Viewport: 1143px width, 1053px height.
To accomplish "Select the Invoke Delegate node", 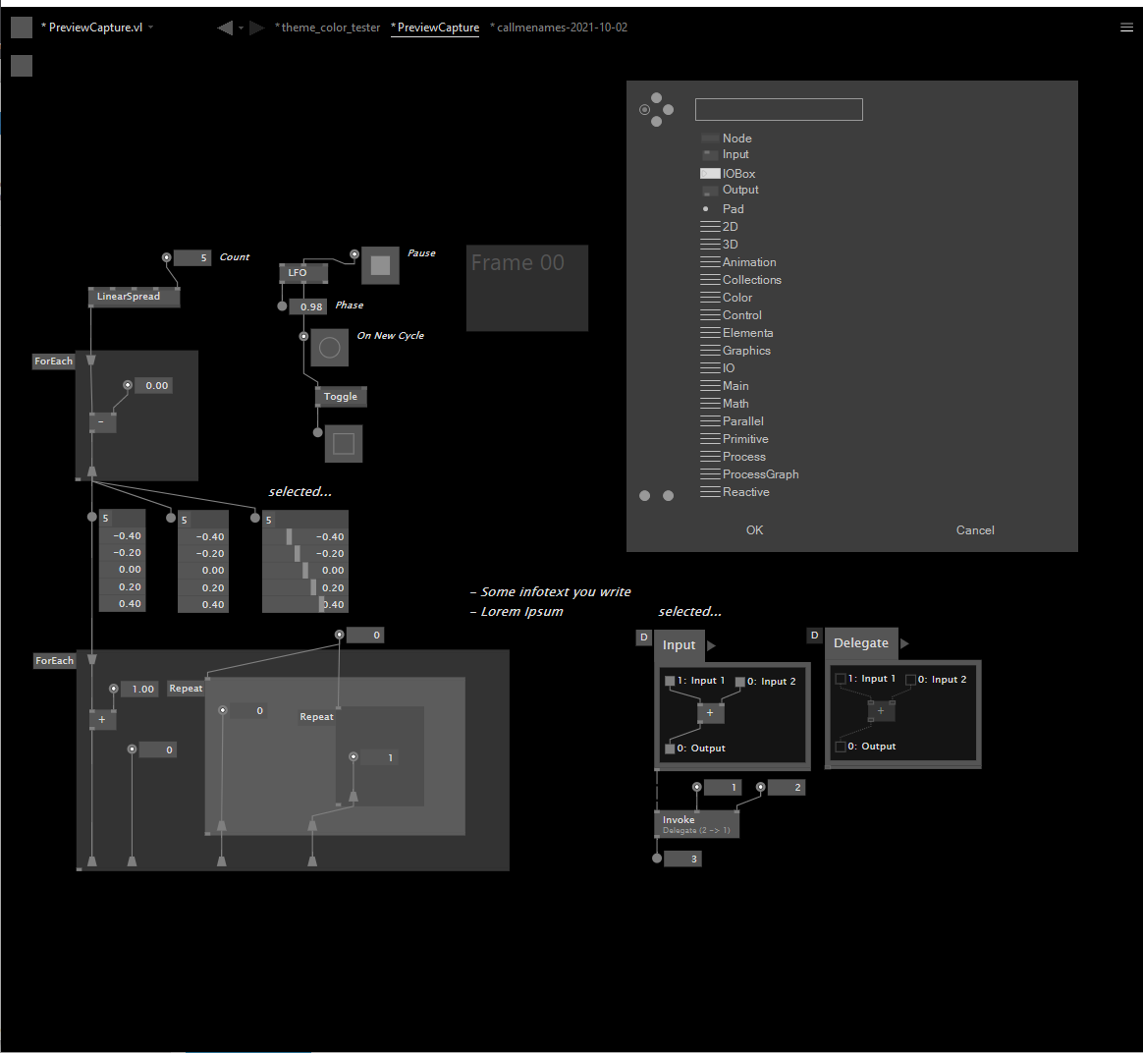I will coord(697,824).
